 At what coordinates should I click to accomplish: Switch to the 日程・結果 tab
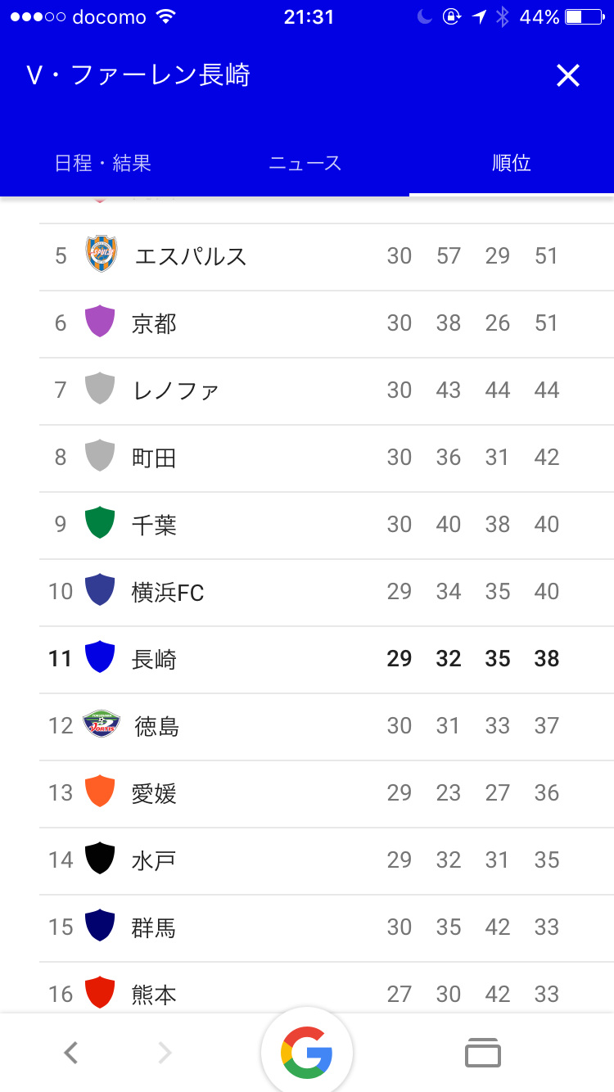(103, 163)
